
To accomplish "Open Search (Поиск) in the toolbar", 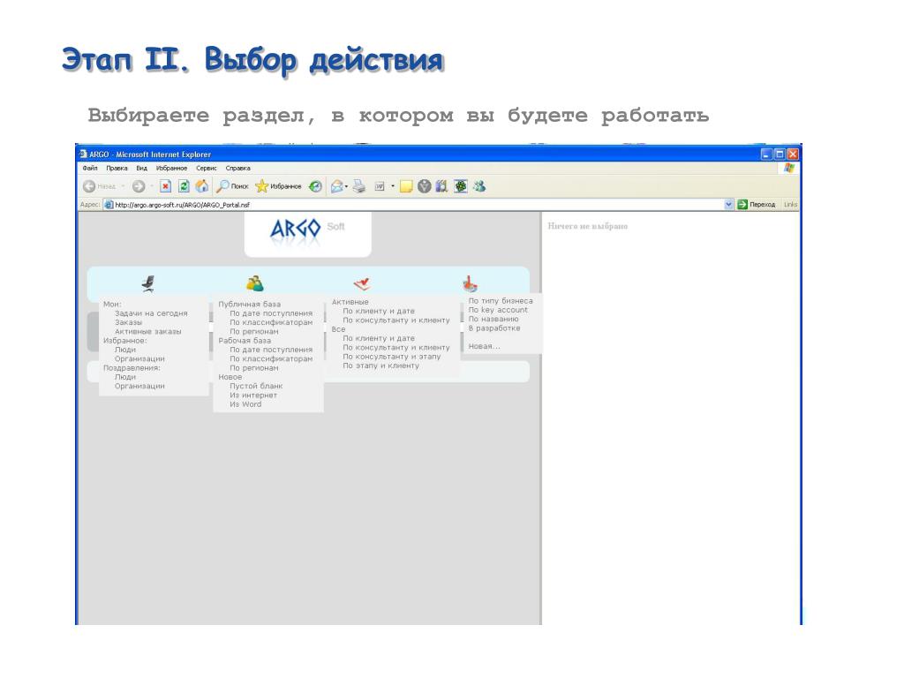I will (232, 186).
